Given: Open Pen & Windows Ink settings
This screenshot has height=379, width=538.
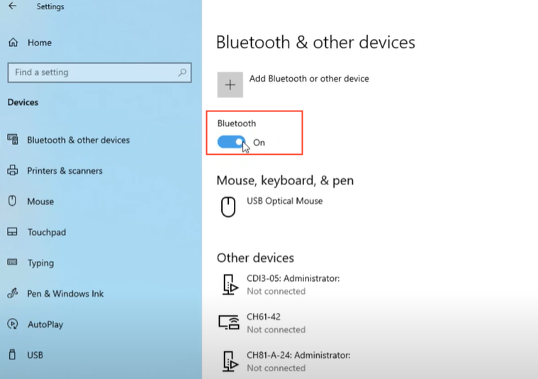Looking at the screenshot, I should [x=65, y=294].
